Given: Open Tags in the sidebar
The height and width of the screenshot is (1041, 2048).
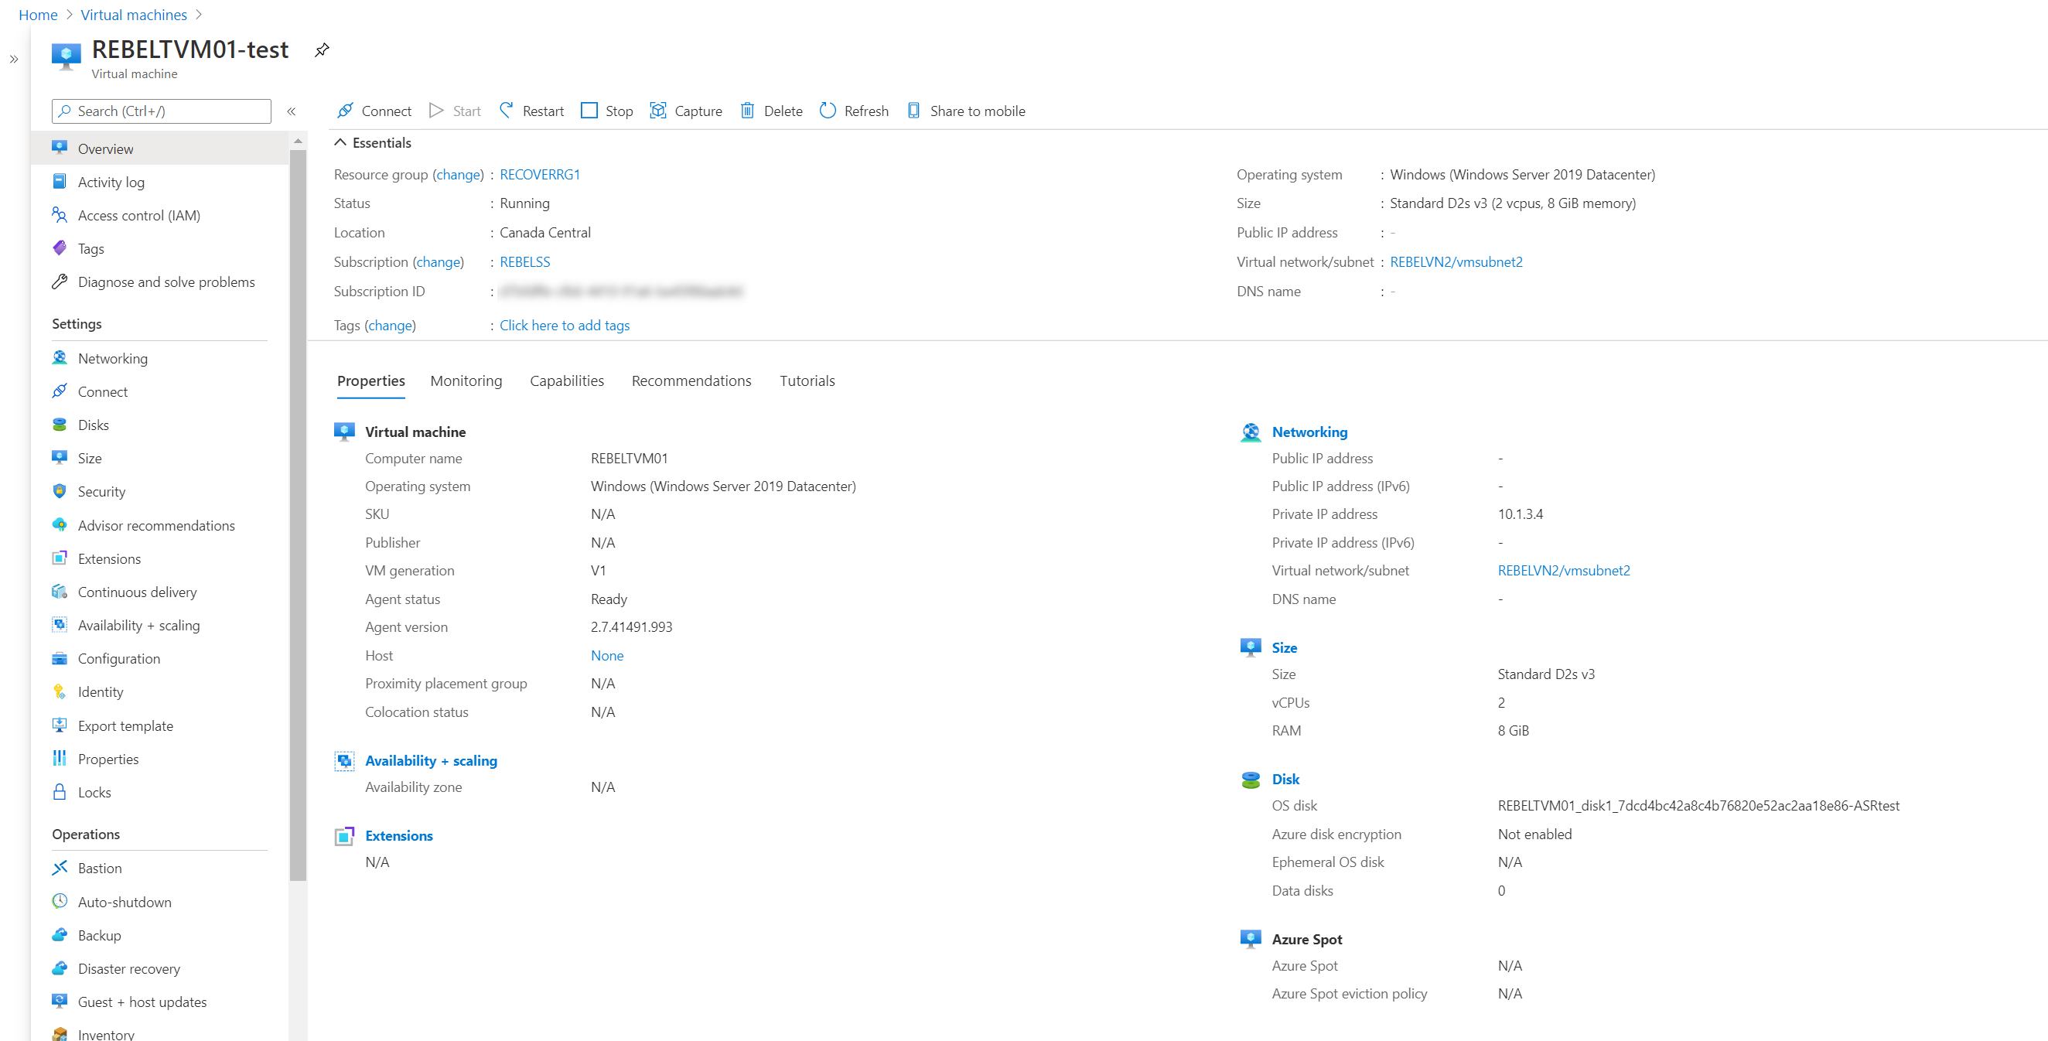Looking at the screenshot, I should click(x=90, y=249).
